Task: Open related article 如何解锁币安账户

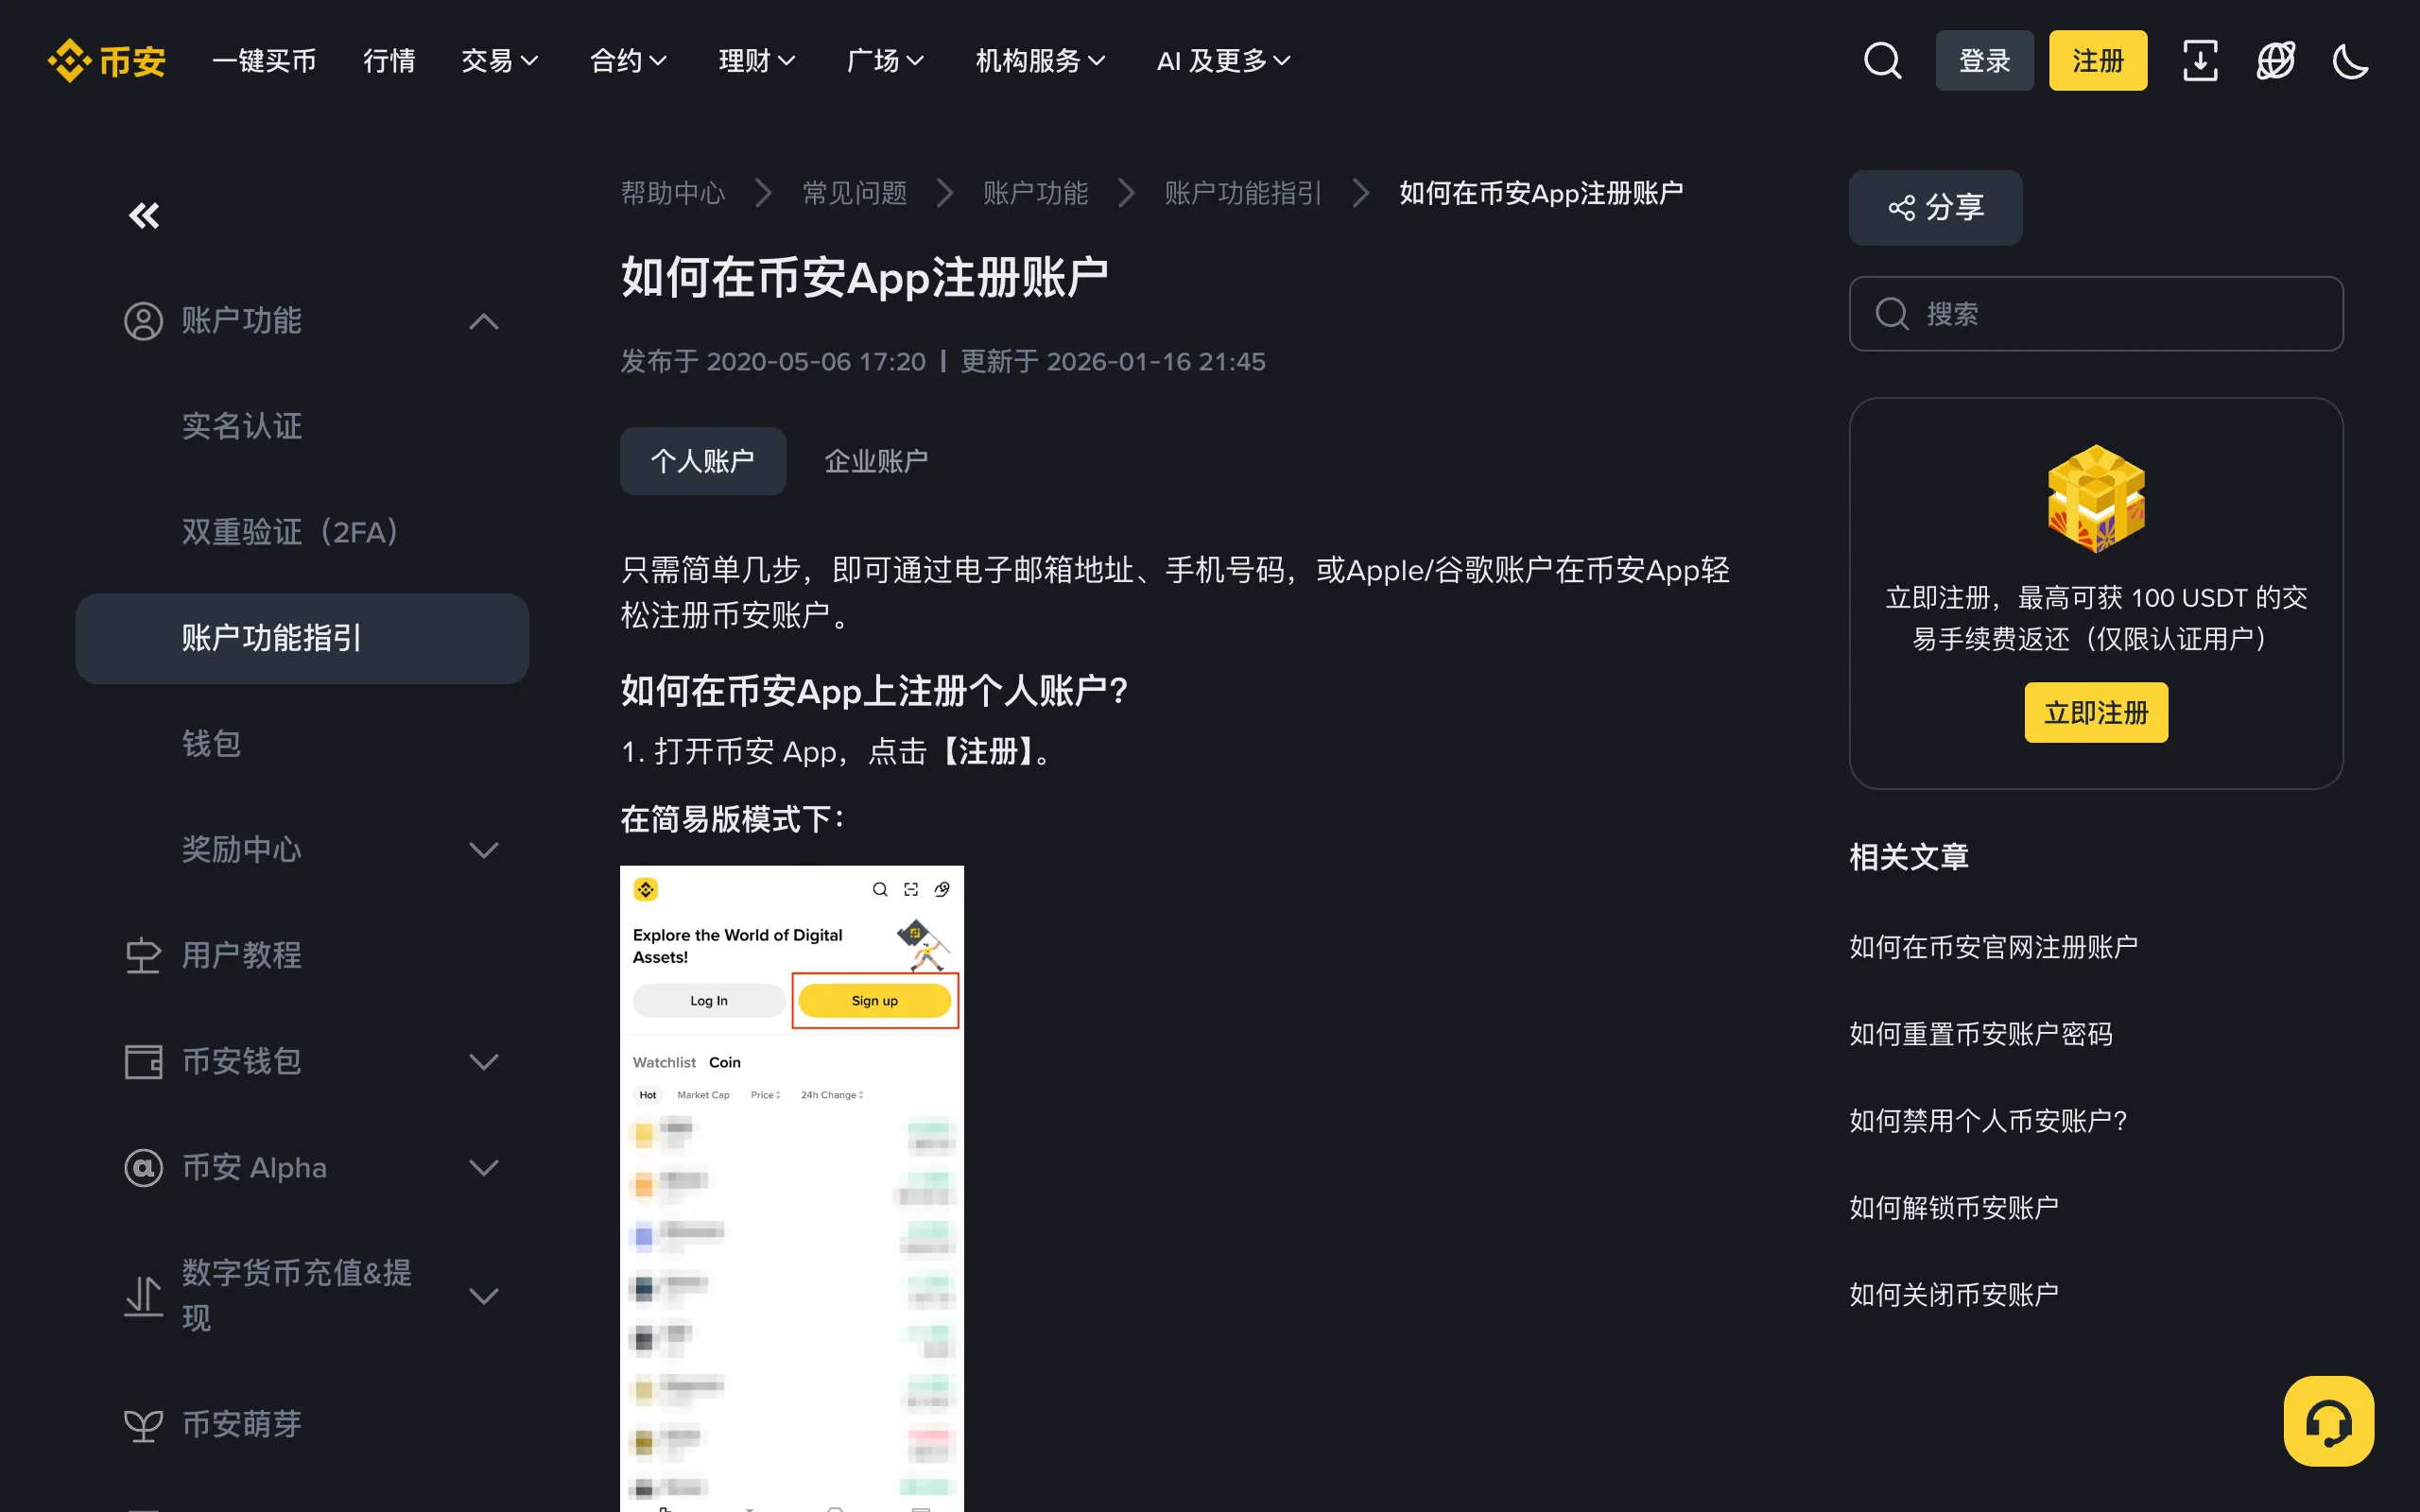Action: 1954,1208
